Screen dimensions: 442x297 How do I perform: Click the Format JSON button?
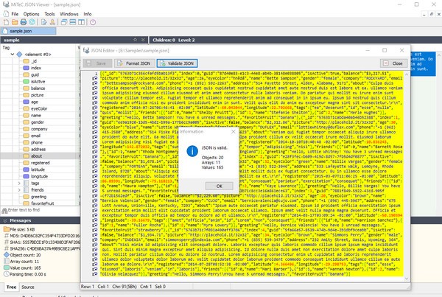(135, 63)
